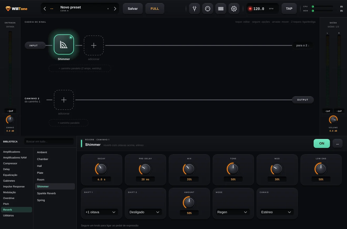Click the Decay knob
The height and width of the screenshot is (229, 347).
(x=101, y=169)
